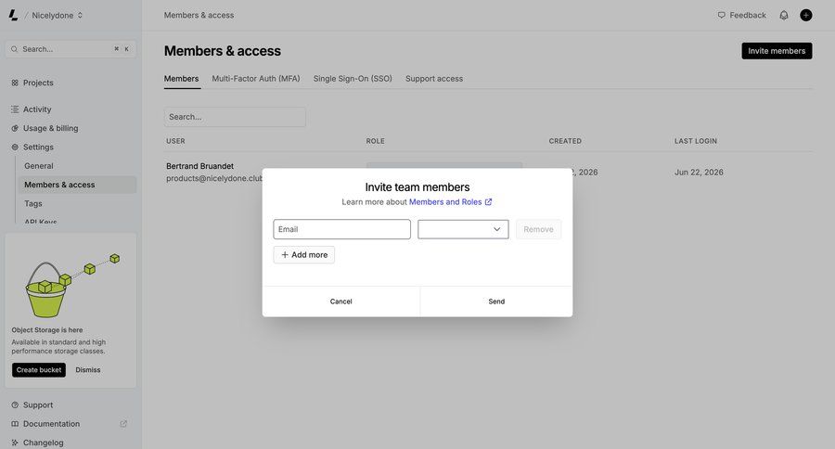Open General settings
The height and width of the screenshot is (449, 835).
tap(39, 166)
